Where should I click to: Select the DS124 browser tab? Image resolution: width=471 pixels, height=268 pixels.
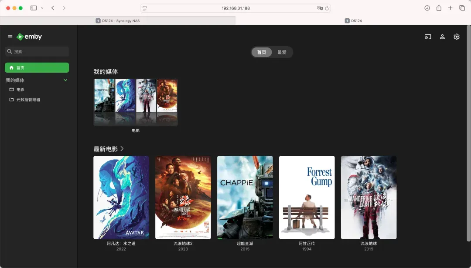coord(353,21)
